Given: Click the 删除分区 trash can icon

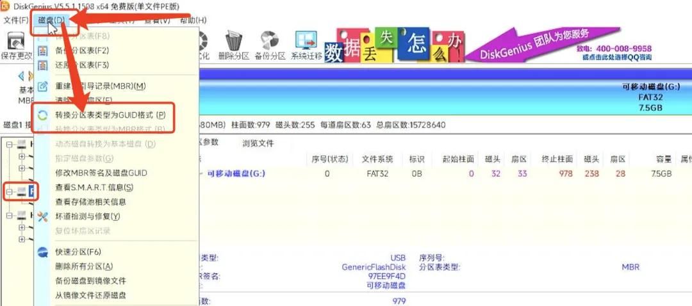Looking at the screenshot, I should pyautogui.click(x=234, y=45).
